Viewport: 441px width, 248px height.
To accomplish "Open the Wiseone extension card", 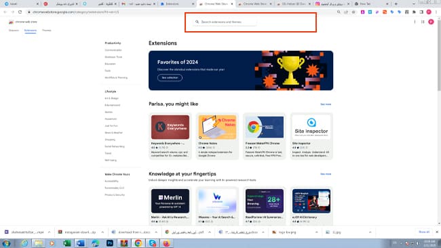I will click(217, 205).
